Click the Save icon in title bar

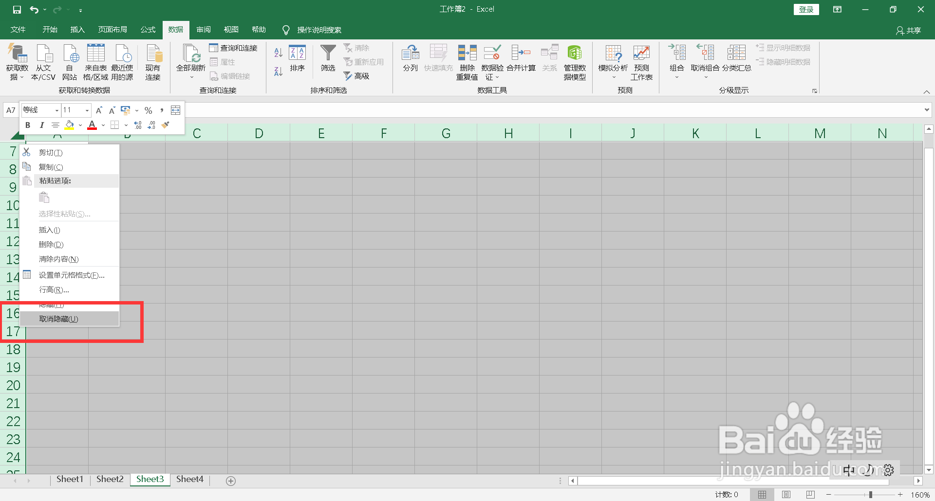point(17,9)
